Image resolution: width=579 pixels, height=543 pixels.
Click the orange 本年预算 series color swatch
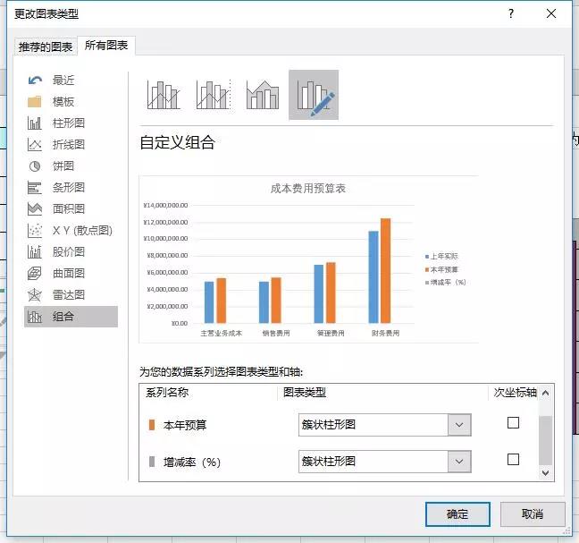click(152, 425)
